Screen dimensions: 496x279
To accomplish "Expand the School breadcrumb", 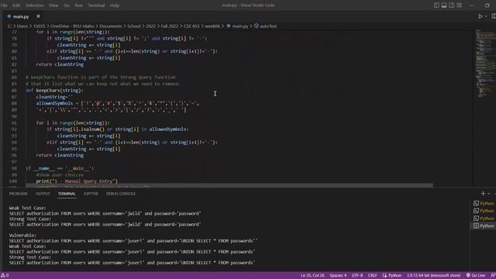I will (x=134, y=26).
